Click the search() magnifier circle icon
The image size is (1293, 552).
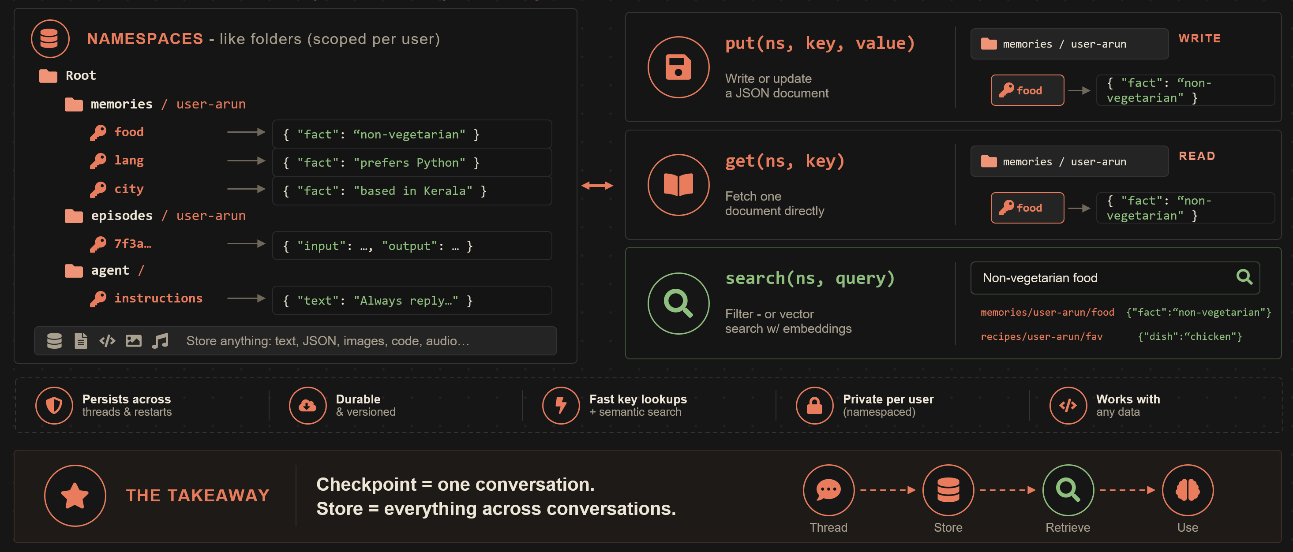coord(678,303)
